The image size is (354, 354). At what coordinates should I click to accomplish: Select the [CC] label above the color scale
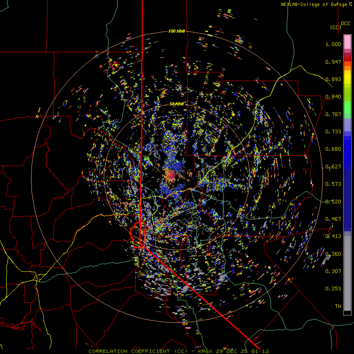point(336,27)
